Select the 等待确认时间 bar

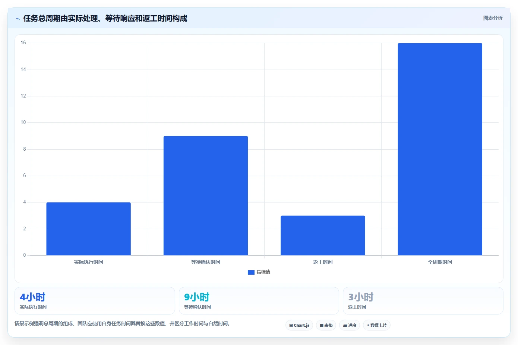click(206, 196)
